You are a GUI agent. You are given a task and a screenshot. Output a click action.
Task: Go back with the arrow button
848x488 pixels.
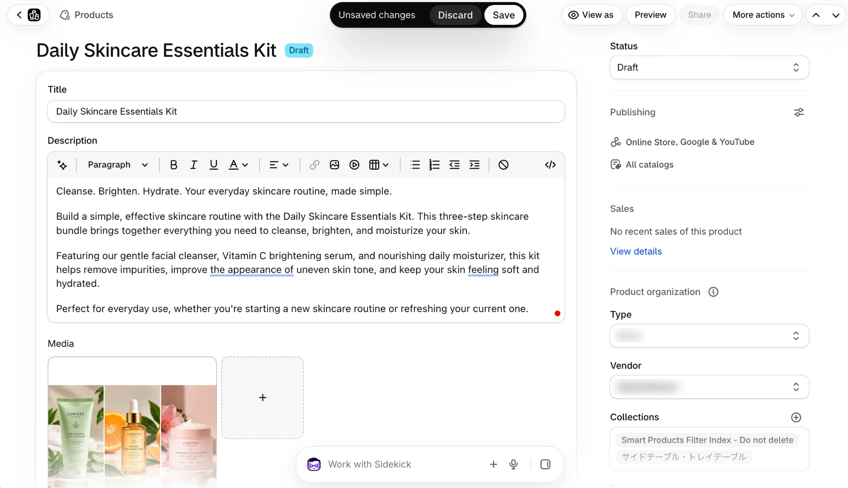point(19,15)
